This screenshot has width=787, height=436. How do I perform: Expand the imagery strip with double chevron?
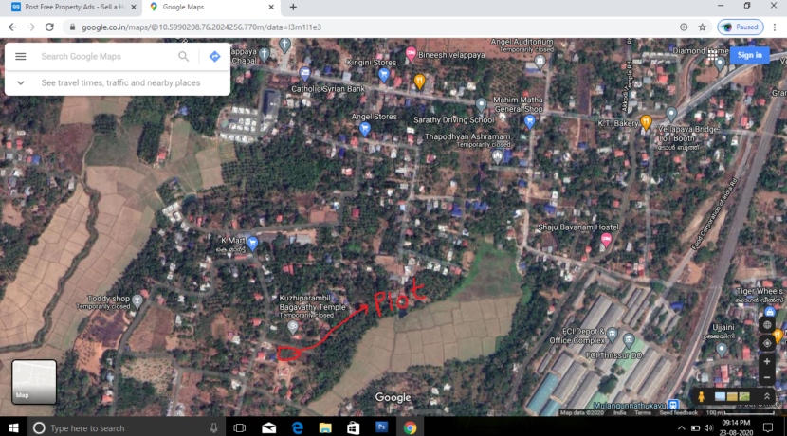tap(767, 396)
